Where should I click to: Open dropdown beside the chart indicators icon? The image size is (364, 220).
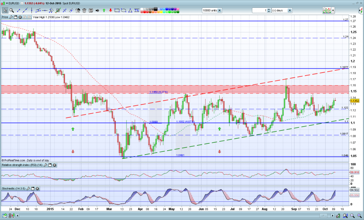[x=333, y=10]
